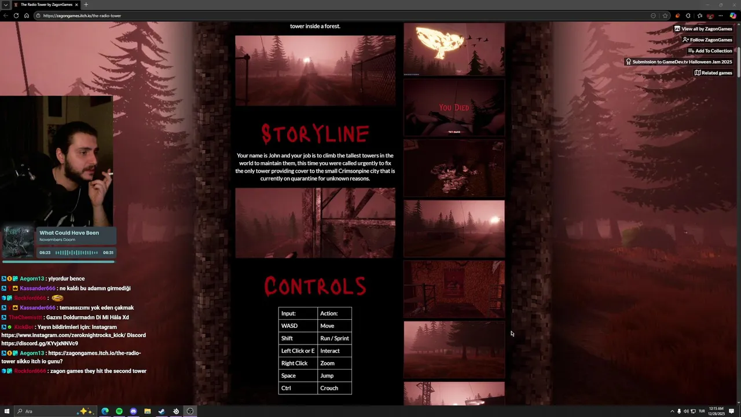This screenshot has width=741, height=417.
Task: Open Spotify from the taskbar
Action: (x=119, y=411)
